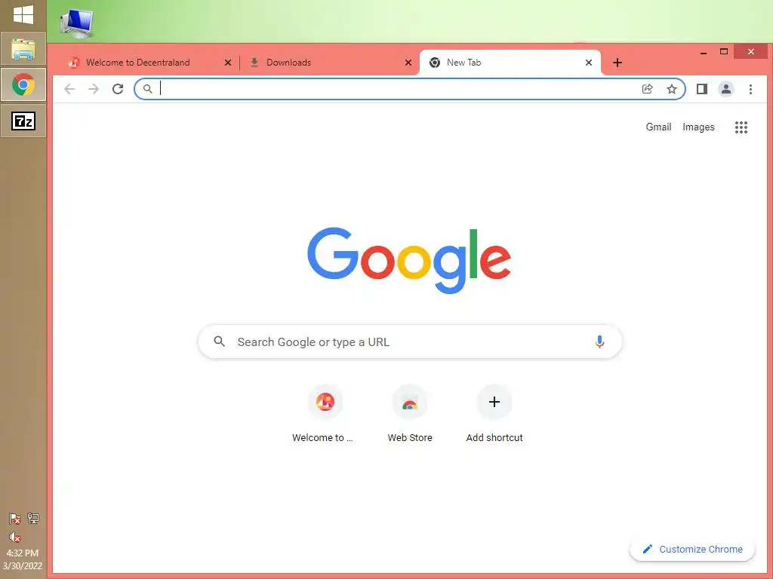Click the Search Google or type a URL box
This screenshot has width=773, height=579.
pos(410,342)
